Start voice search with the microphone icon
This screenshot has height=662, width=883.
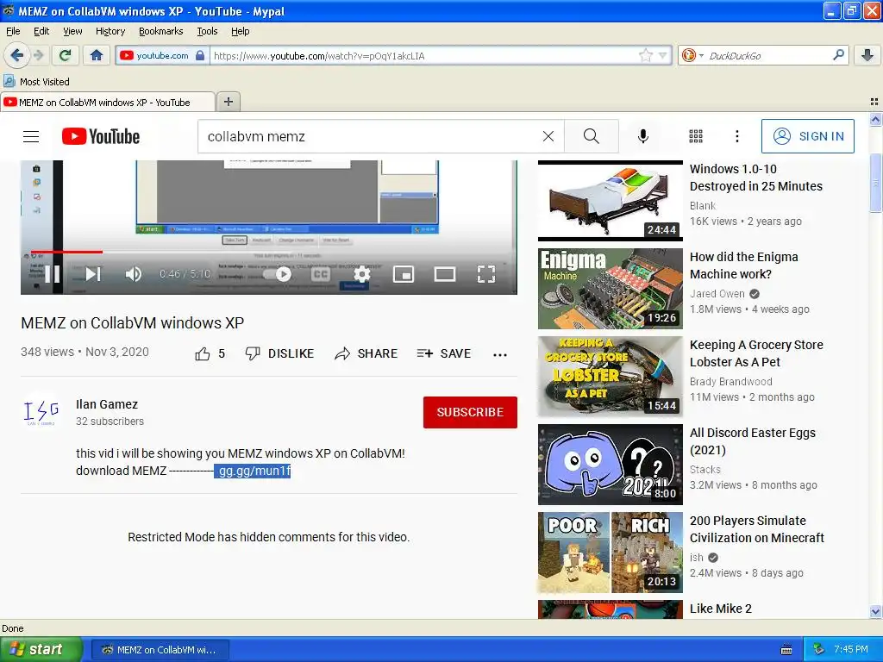(x=643, y=136)
